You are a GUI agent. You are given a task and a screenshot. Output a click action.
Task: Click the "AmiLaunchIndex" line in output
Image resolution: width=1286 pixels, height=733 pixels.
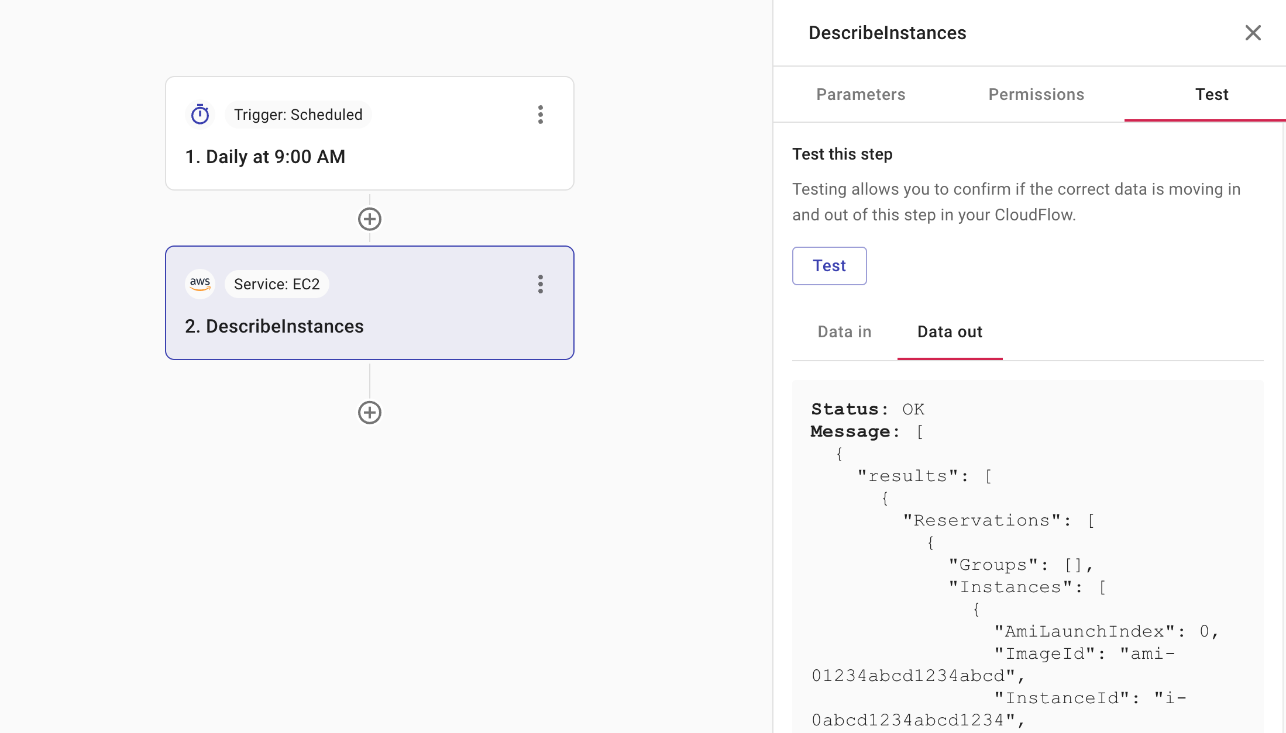(1106, 631)
